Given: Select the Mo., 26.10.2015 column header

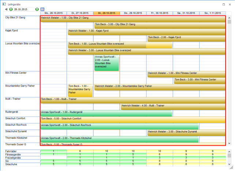Looking at the screenshot, I should (53, 13).
